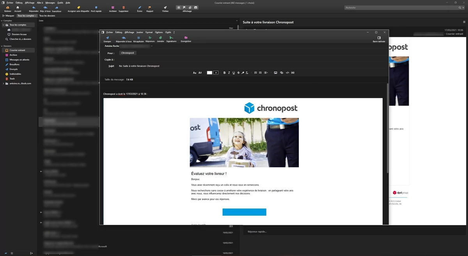
Task: Click Récapituler in compose toolbar
Action: [138, 39]
